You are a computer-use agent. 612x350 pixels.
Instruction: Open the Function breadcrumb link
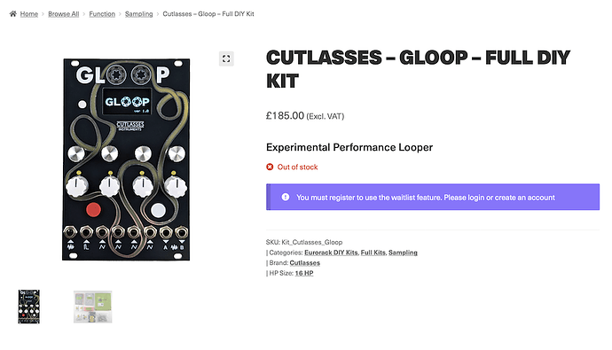[102, 14]
